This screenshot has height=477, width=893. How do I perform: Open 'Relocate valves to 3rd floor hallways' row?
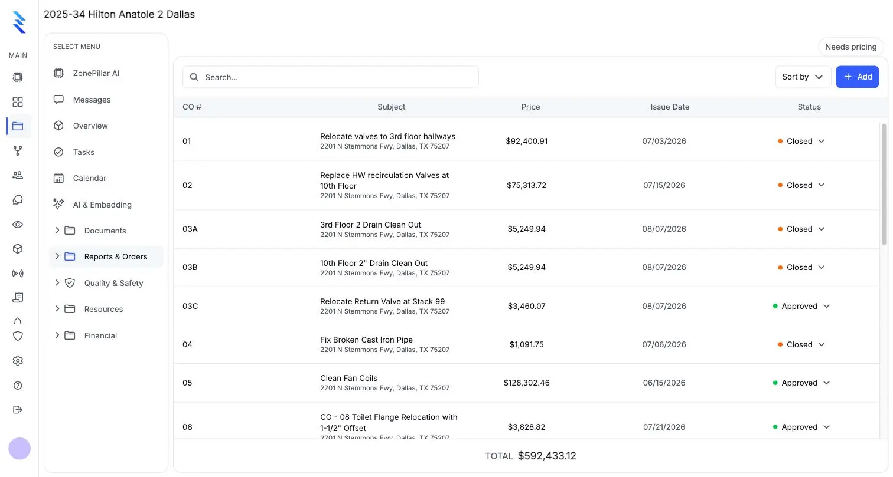527,141
